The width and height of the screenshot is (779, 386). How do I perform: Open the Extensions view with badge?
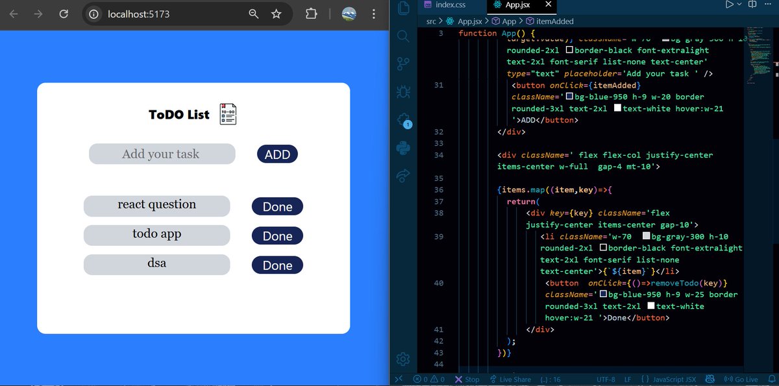pyautogui.click(x=403, y=120)
